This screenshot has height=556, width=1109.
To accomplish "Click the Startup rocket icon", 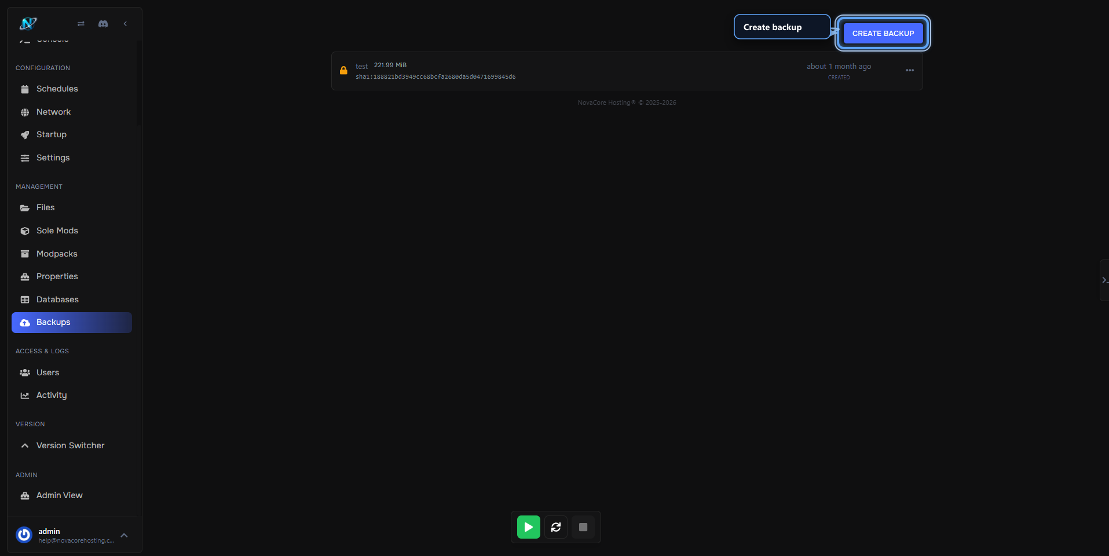I will coord(25,135).
